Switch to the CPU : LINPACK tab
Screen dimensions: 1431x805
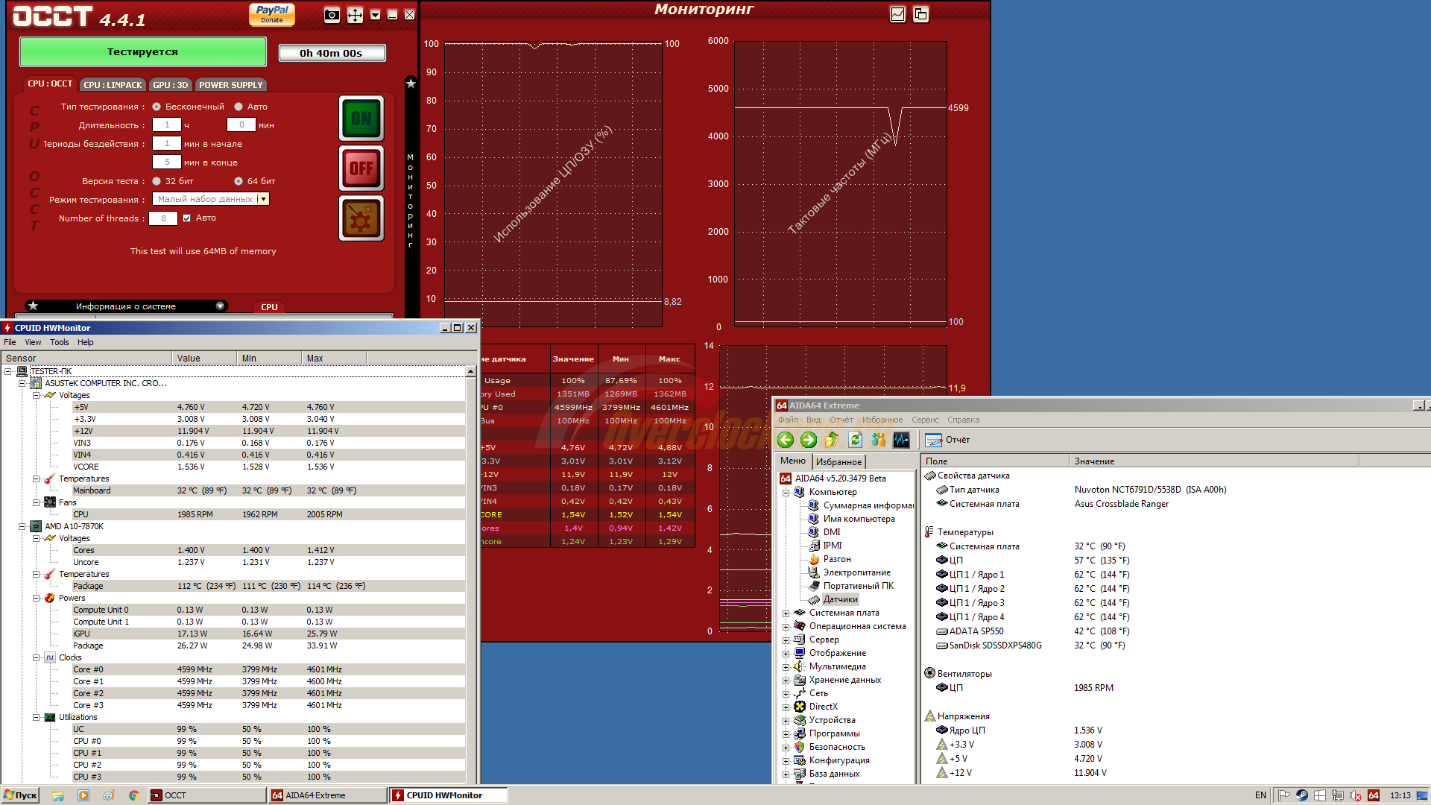(113, 85)
